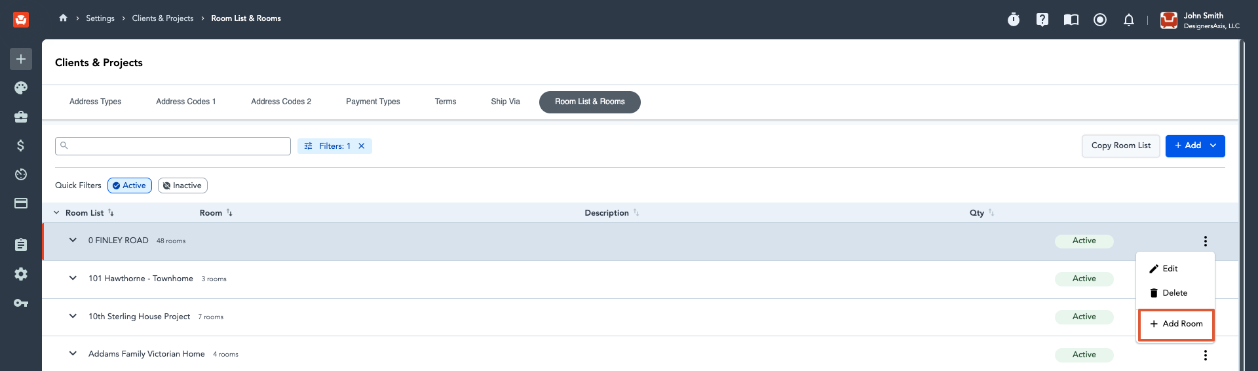1258x371 pixels.
Task: Open the Add button dropdown arrow
Action: (1213, 146)
